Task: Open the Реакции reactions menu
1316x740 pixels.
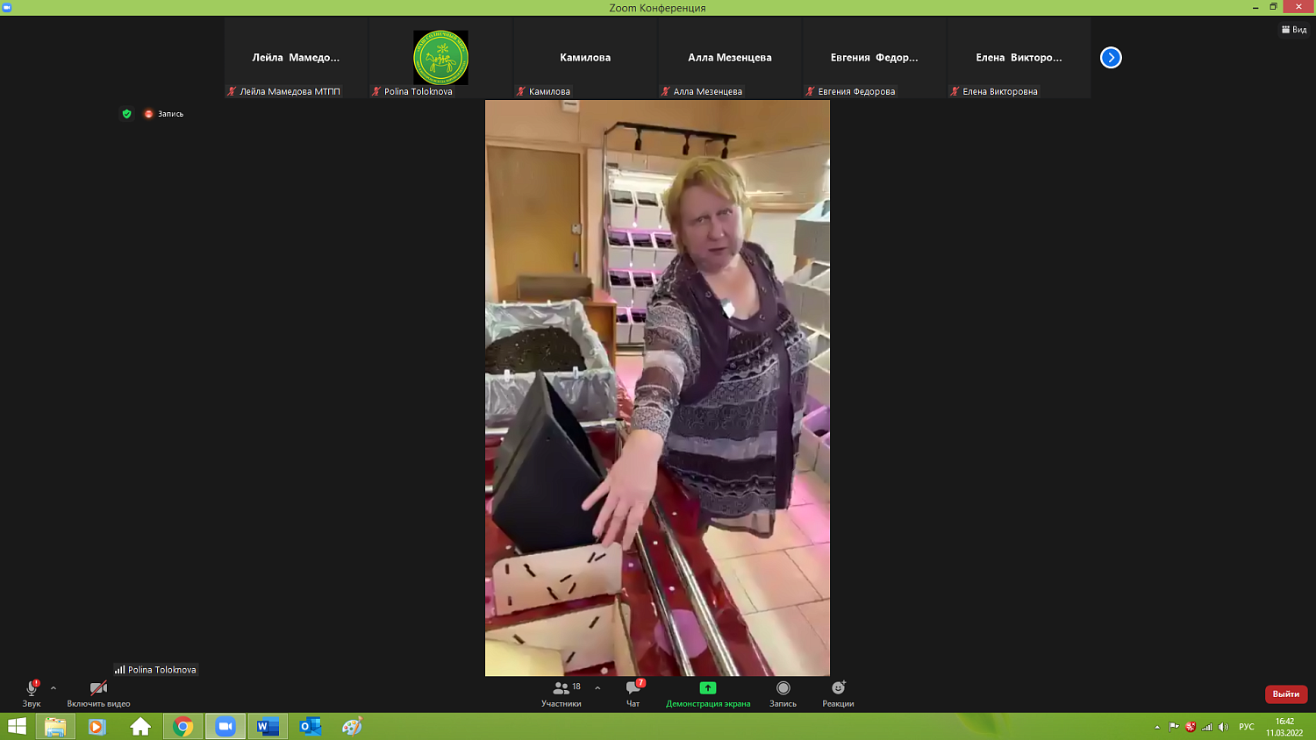Action: click(838, 693)
